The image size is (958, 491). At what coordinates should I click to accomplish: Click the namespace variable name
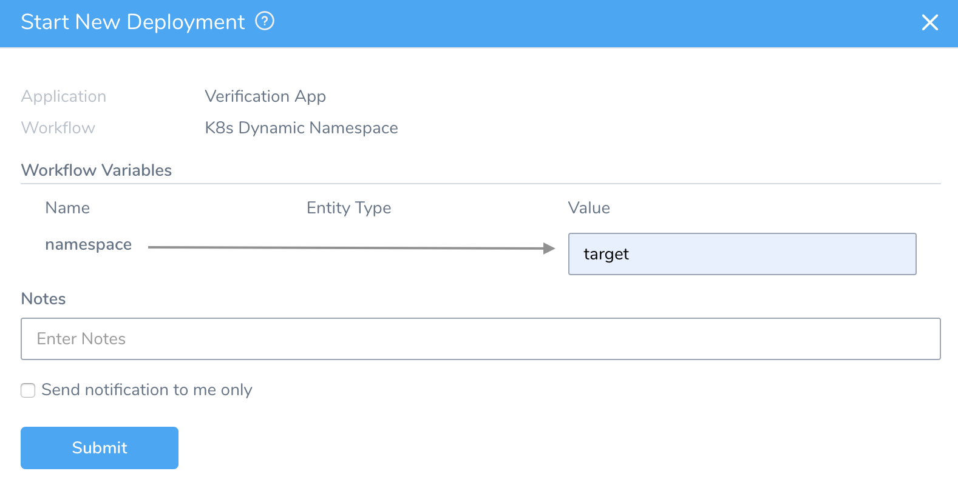tap(89, 244)
